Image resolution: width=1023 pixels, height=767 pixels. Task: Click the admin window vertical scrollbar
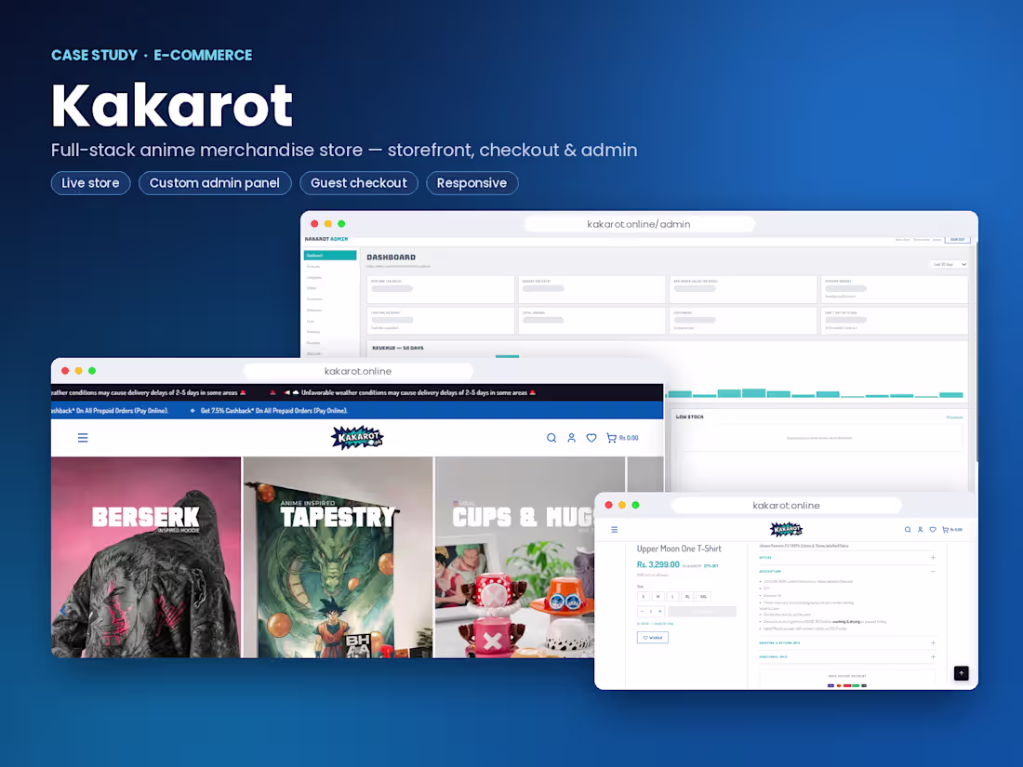(x=976, y=352)
